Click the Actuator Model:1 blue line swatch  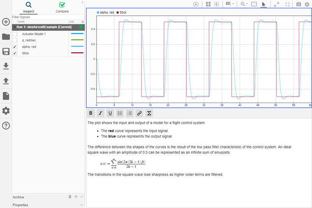(77, 34)
